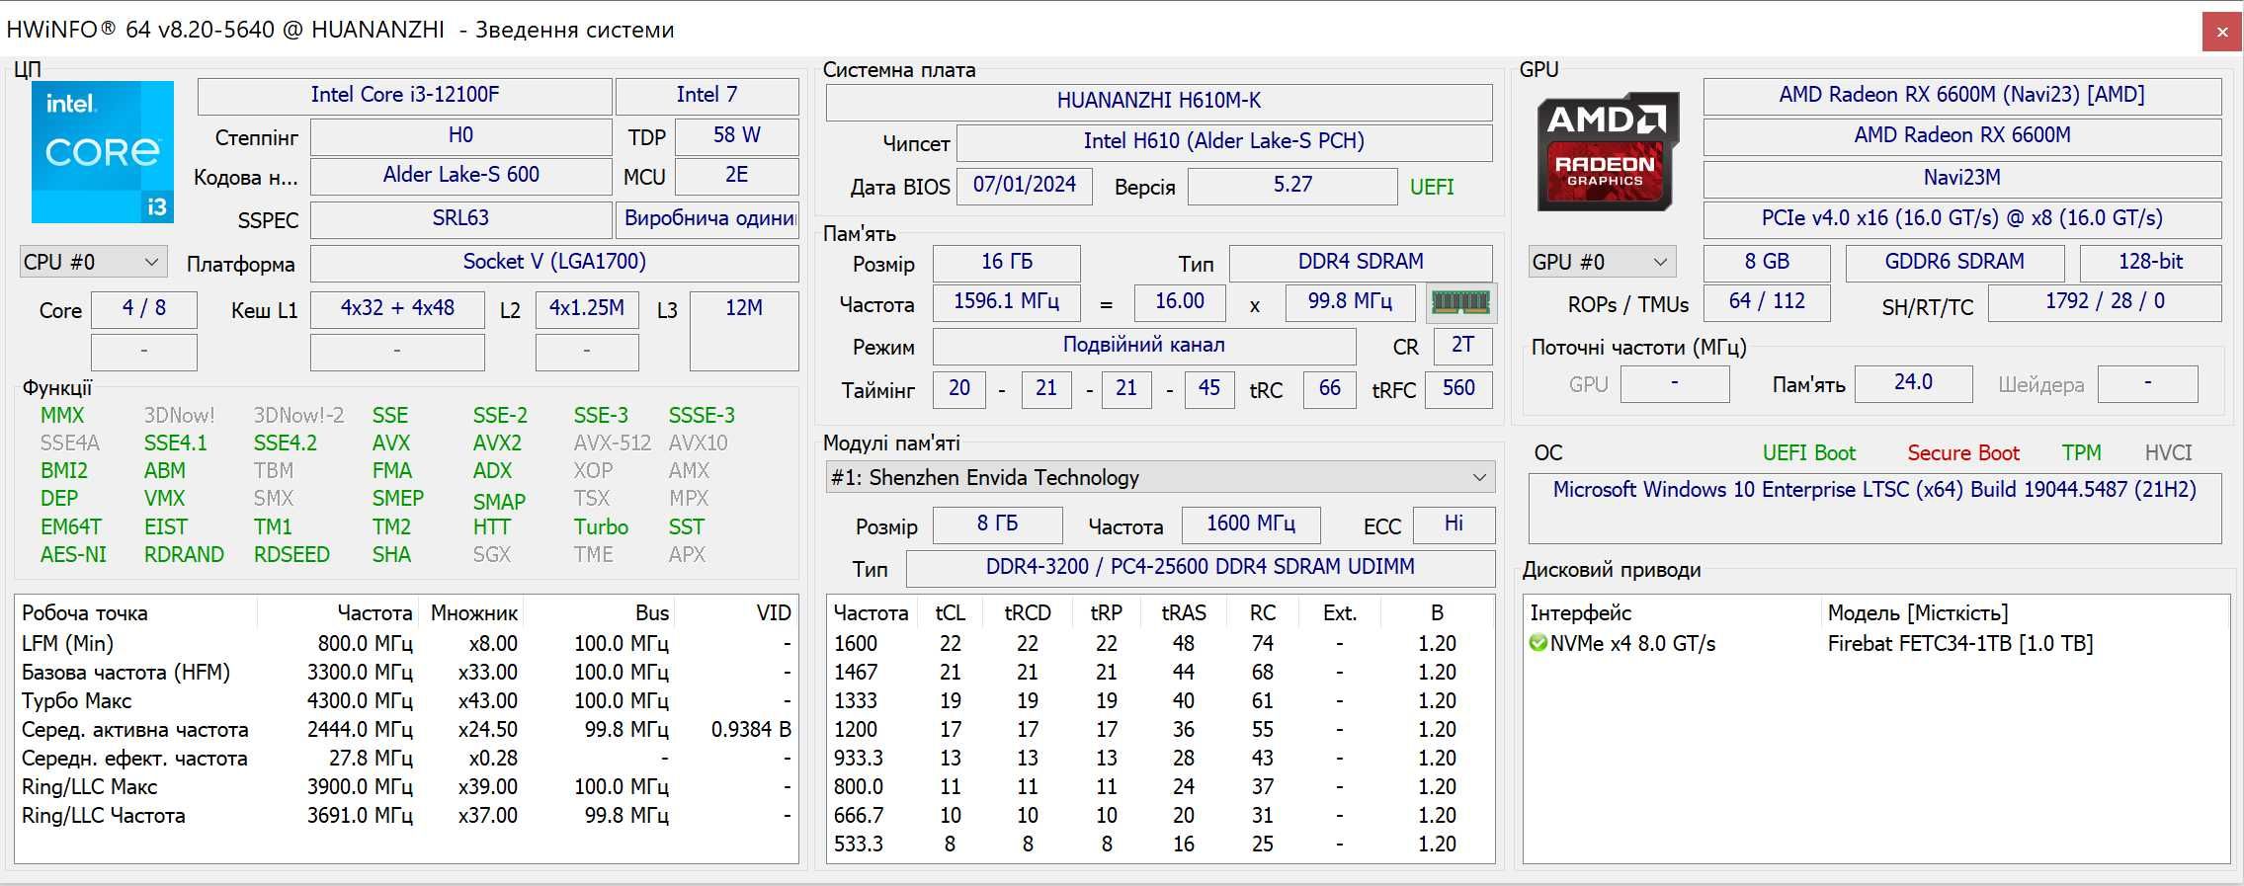Click the Alder Lake-S 600 codename field
The height and width of the screenshot is (886, 2244).
click(x=460, y=176)
